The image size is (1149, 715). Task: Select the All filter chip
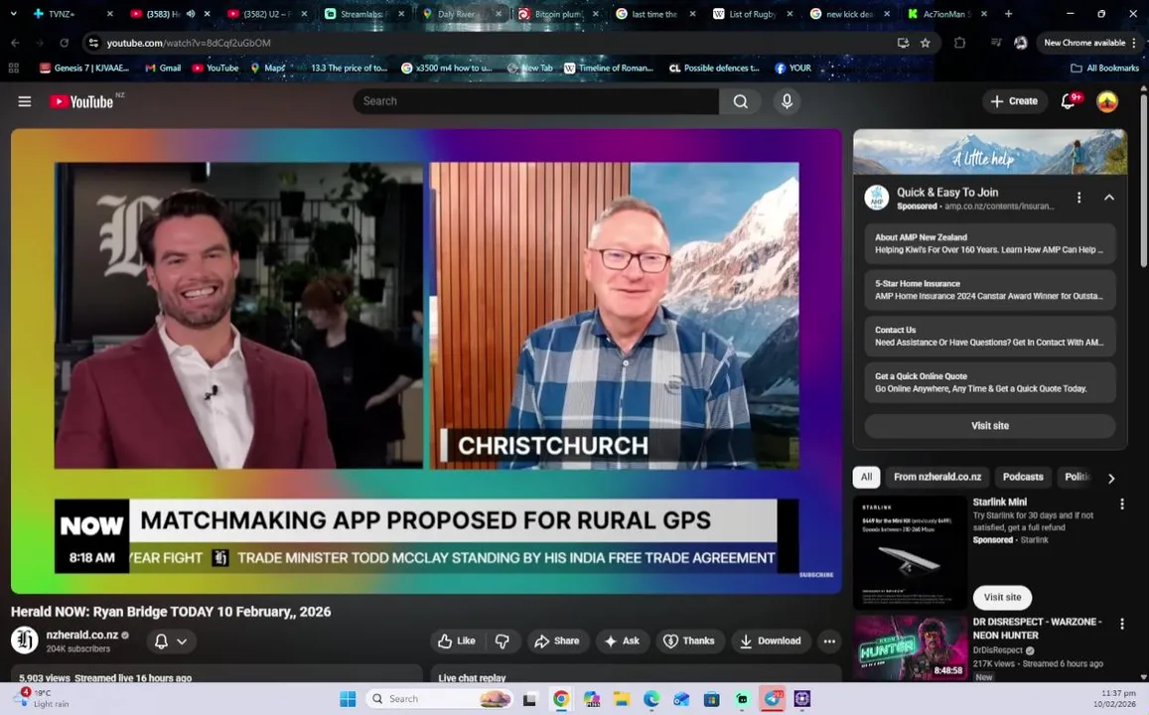pos(866,477)
